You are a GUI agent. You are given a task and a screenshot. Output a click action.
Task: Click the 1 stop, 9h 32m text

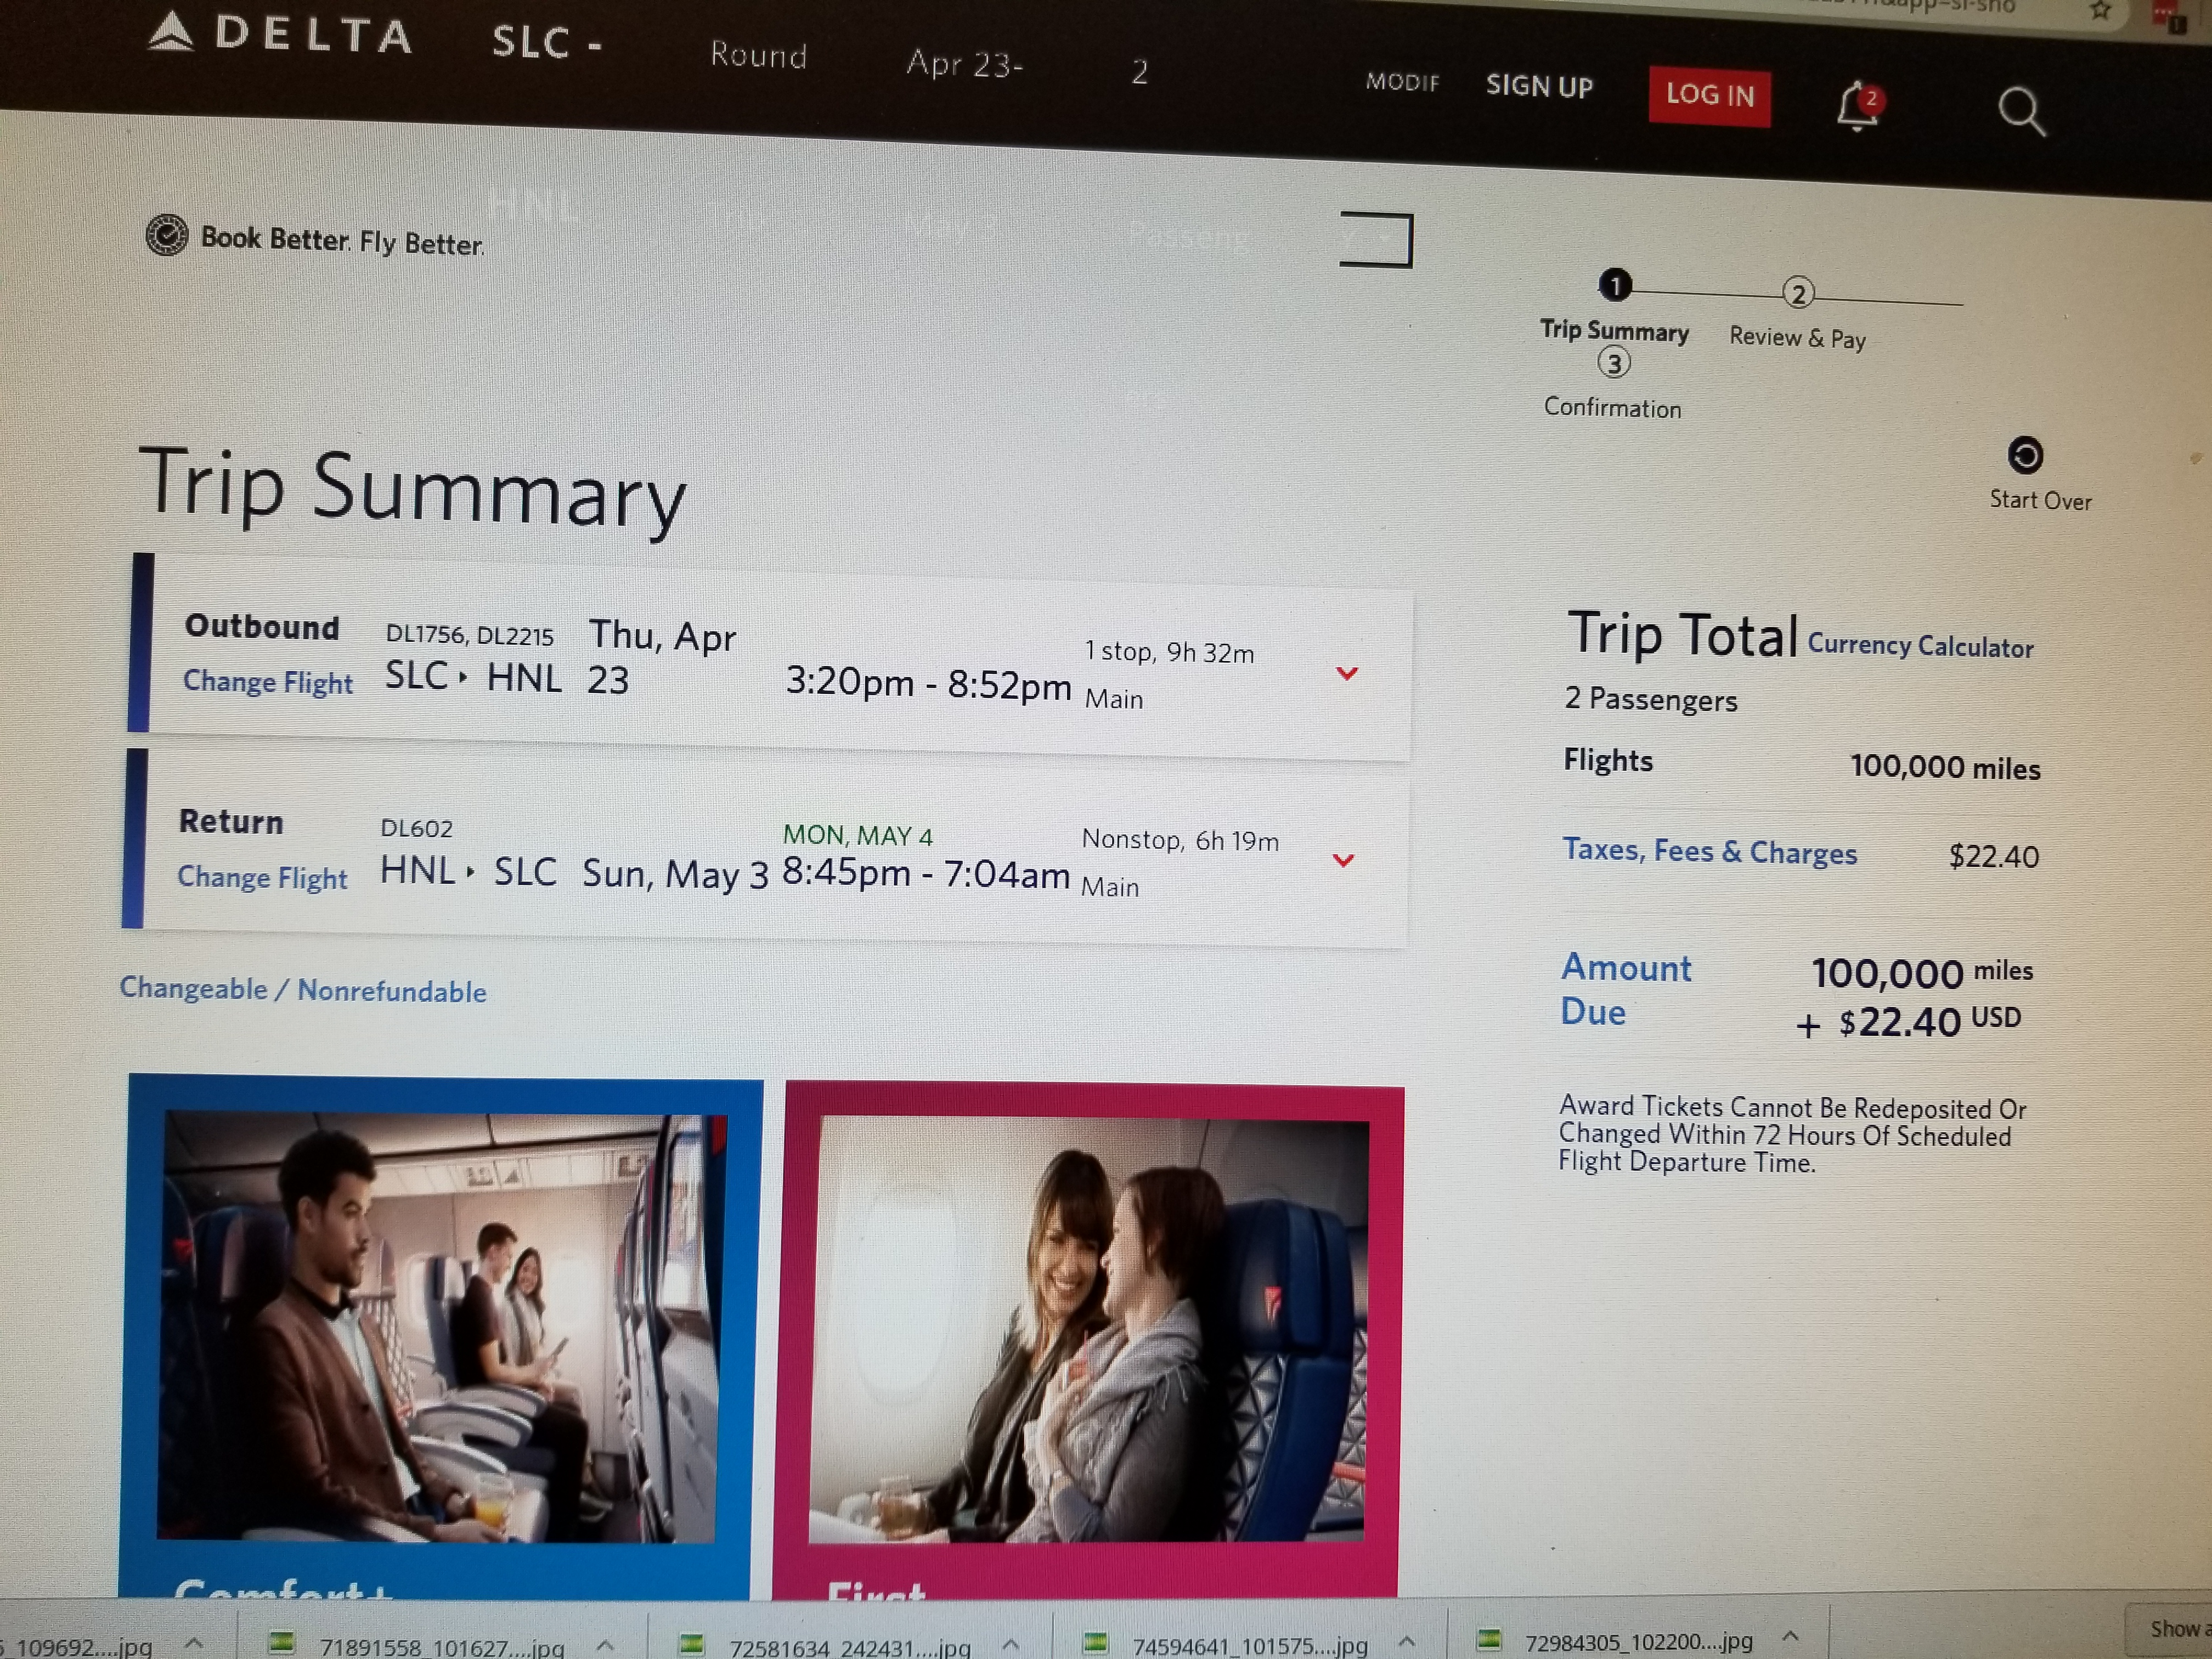point(1169,652)
